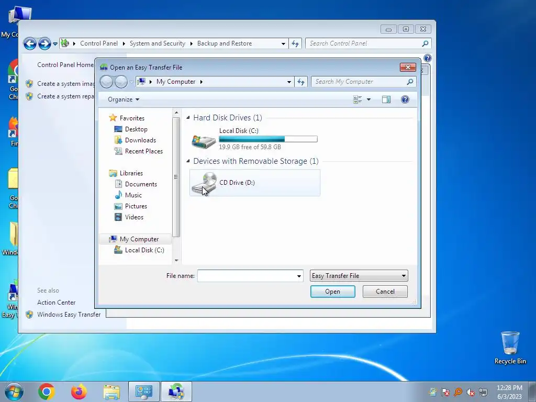Close the Open an Easy Transfer File dialog
Screen dimensions: 536x402
pos(408,68)
